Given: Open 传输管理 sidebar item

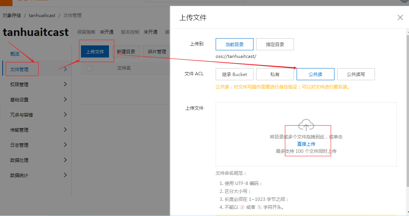Looking at the screenshot, I should coord(19,130).
